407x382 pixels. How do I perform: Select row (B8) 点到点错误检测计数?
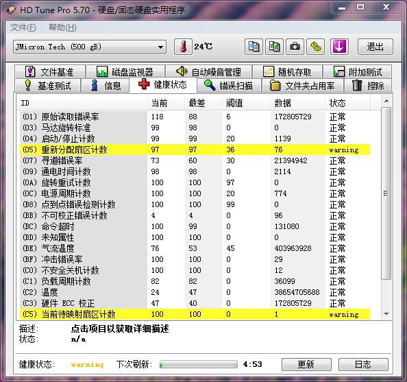coord(195,204)
